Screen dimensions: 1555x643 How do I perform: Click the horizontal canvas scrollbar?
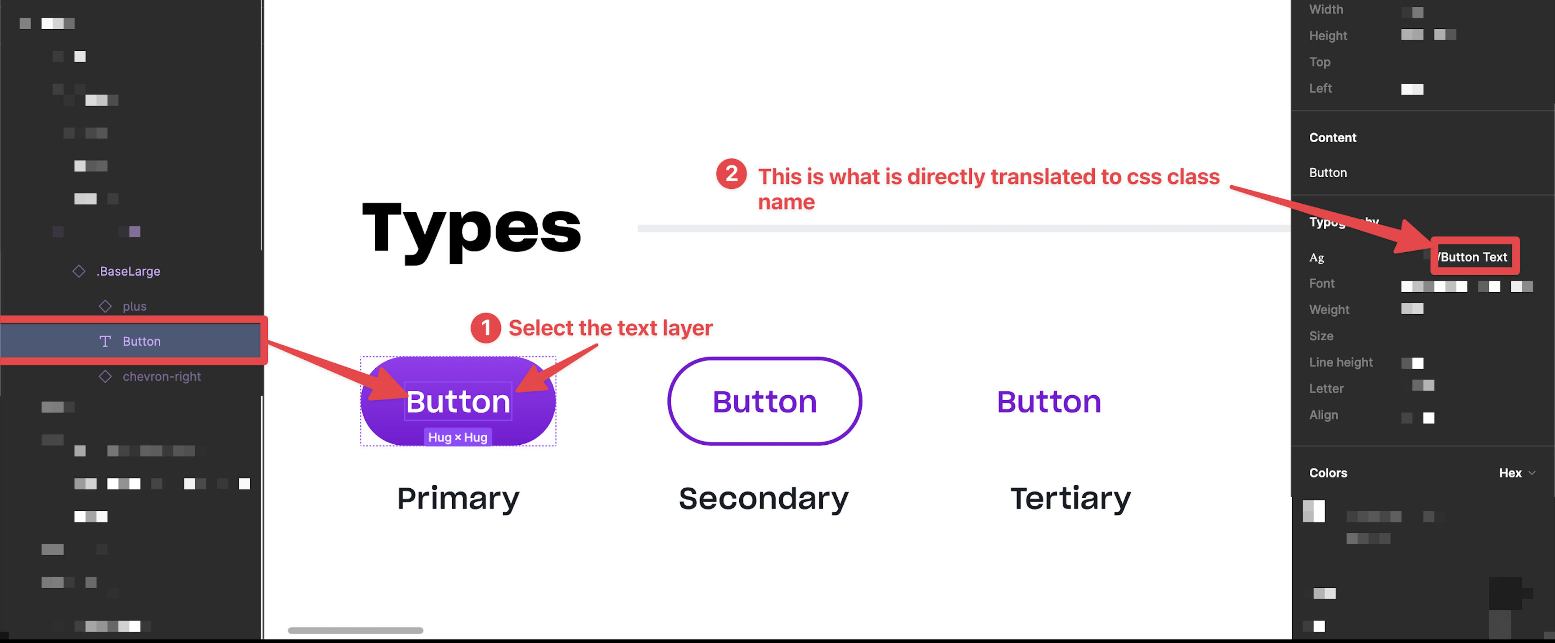click(x=355, y=630)
